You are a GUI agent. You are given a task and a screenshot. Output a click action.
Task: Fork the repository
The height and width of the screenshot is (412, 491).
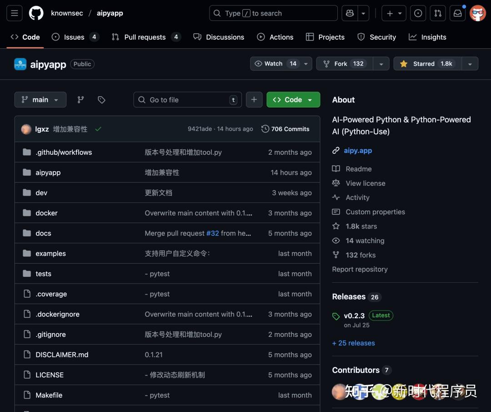pos(345,64)
